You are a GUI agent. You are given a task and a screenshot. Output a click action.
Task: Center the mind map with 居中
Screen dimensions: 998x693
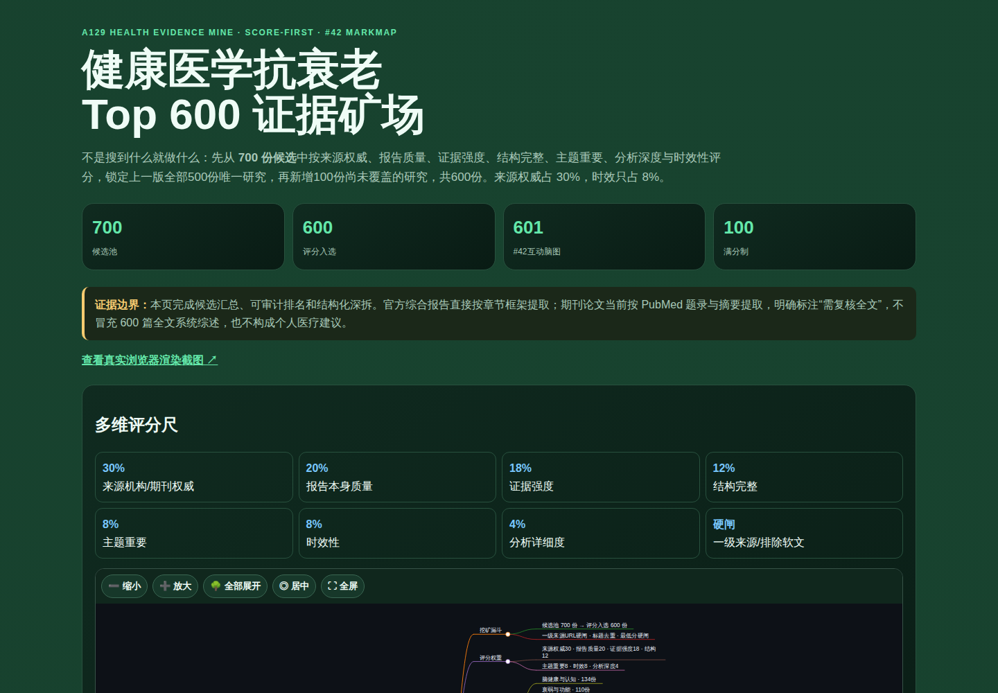pos(294,586)
